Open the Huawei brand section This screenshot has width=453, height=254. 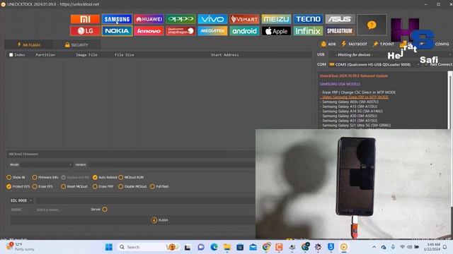click(149, 19)
